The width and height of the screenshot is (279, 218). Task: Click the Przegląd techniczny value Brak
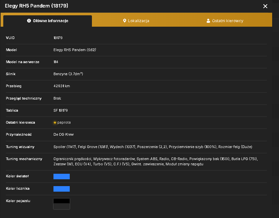(57, 99)
